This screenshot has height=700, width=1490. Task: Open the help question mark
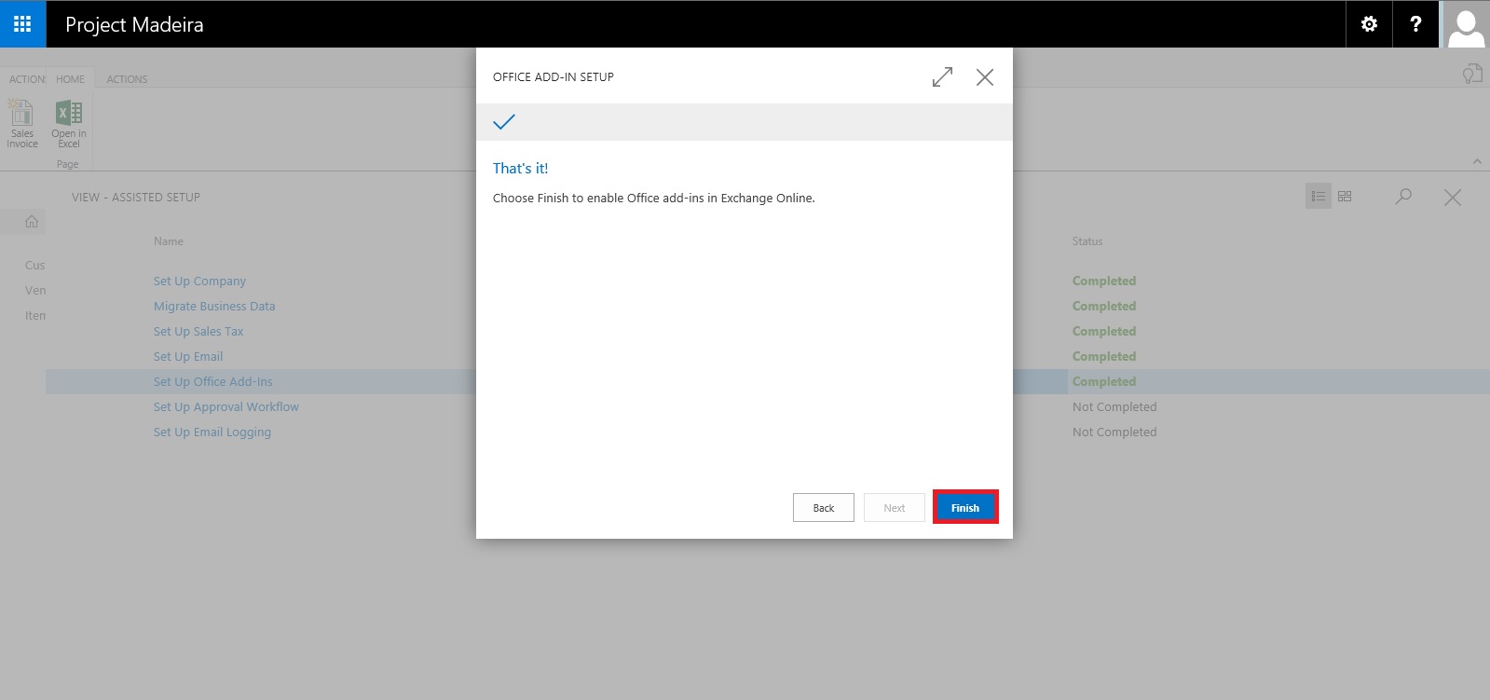pyautogui.click(x=1415, y=24)
